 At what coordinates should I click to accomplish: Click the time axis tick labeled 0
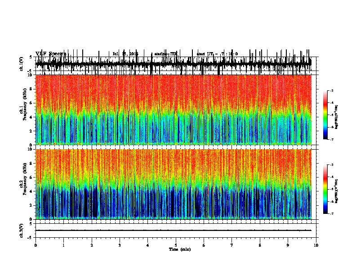click(x=36, y=245)
